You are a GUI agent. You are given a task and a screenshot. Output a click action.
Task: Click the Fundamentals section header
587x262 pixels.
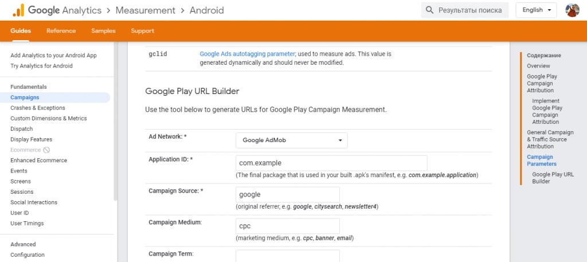pos(29,87)
